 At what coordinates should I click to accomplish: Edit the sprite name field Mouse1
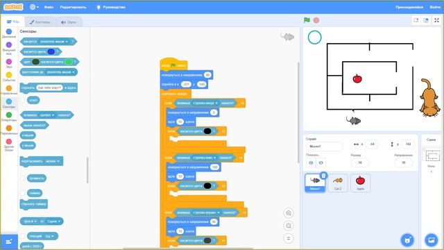[x=324, y=147]
